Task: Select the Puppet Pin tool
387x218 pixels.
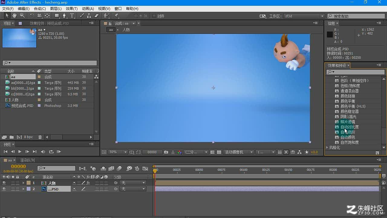Action: click(x=116, y=16)
